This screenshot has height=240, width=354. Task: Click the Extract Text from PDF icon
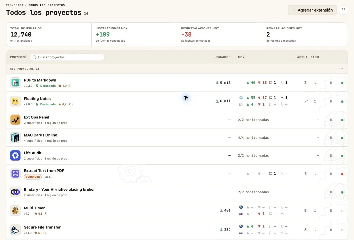[15, 174]
